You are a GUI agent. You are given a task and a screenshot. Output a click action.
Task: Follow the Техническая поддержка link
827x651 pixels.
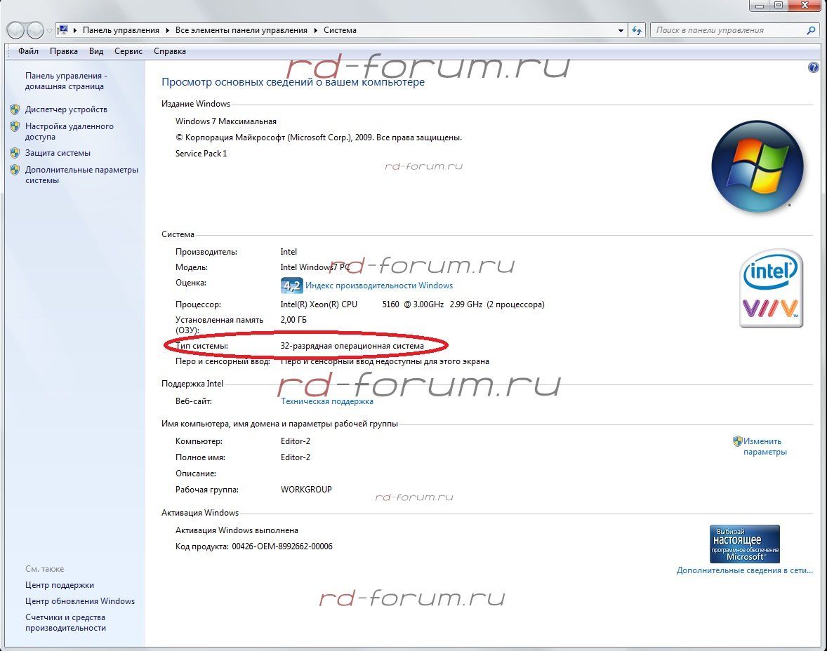click(x=327, y=401)
